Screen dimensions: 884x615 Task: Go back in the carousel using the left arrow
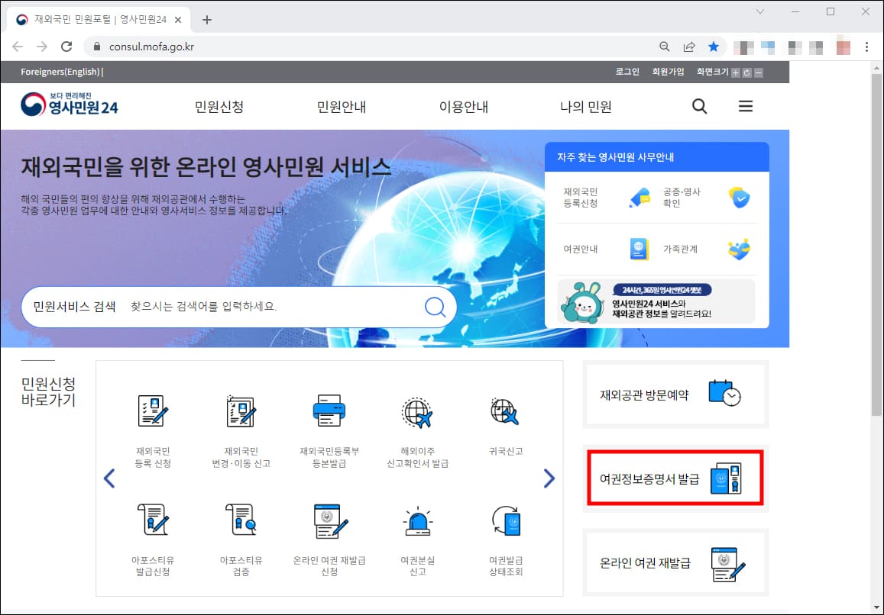[109, 478]
